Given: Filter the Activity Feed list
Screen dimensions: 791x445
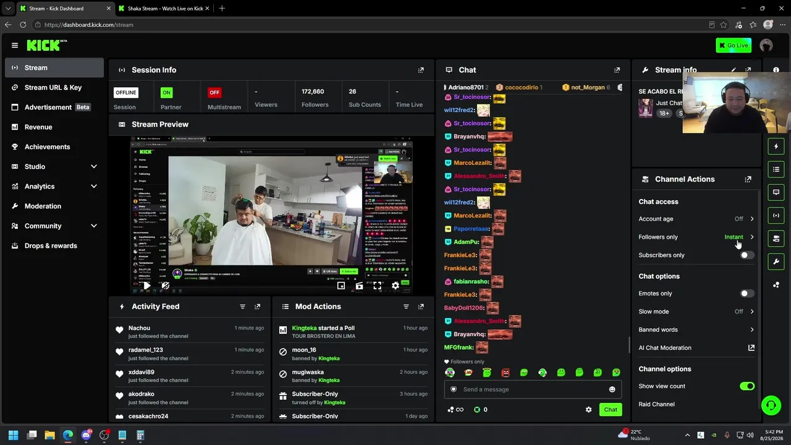Looking at the screenshot, I should 242,307.
